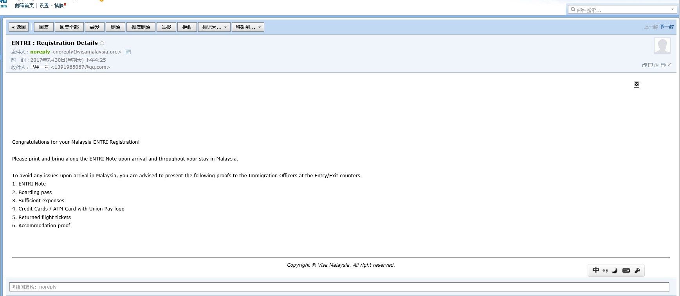Click recipient name 马甲一号
The height and width of the screenshot is (296, 680).
click(40, 67)
